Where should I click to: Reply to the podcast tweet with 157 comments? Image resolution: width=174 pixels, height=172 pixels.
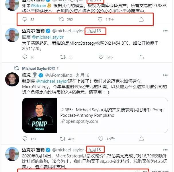[25, 139]
